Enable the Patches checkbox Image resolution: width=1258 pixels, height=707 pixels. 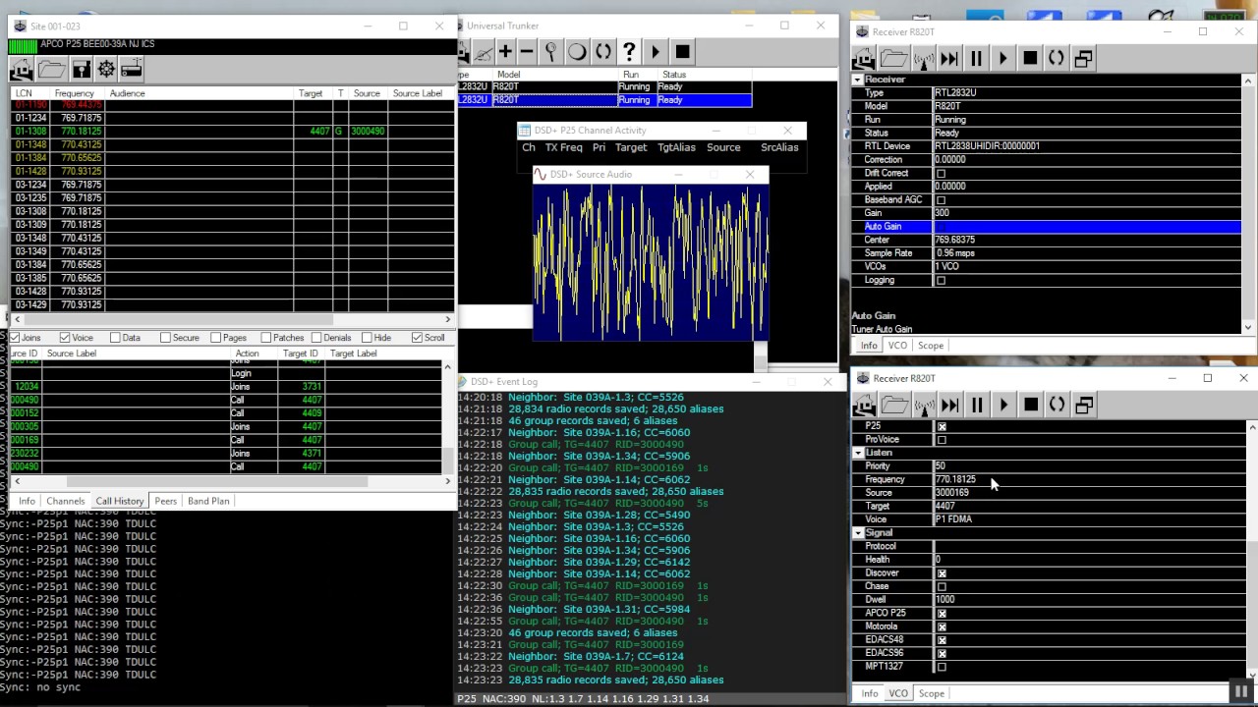pyautogui.click(x=265, y=338)
